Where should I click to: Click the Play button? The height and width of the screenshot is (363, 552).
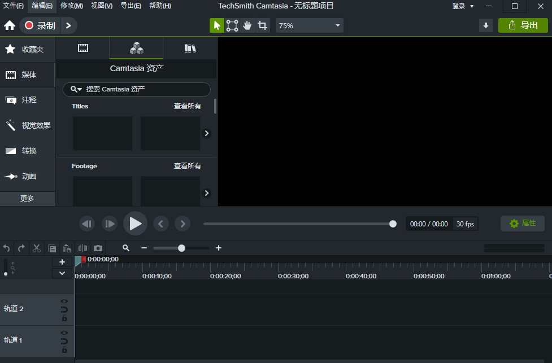click(x=135, y=224)
